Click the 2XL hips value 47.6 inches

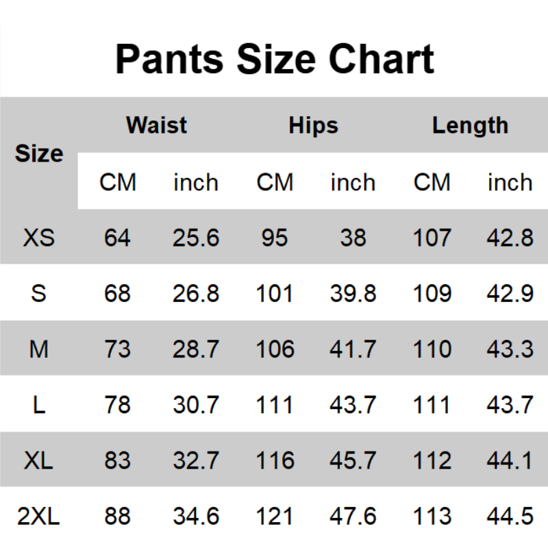[353, 516]
